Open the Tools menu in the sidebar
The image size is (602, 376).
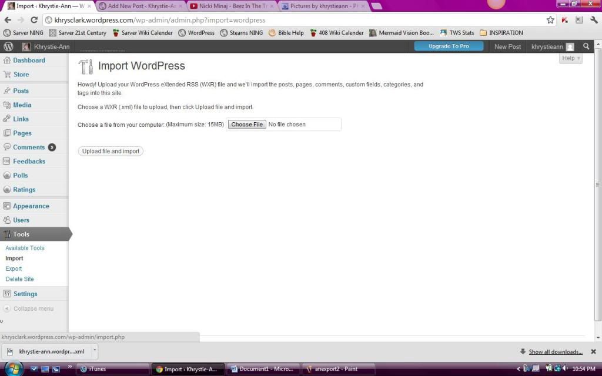pyautogui.click(x=35, y=234)
